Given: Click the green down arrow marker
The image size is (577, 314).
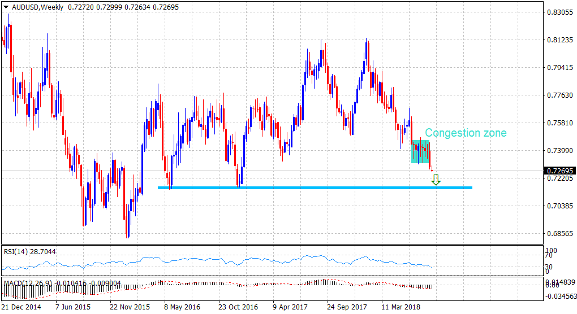Looking at the screenshot, I should click(435, 180).
